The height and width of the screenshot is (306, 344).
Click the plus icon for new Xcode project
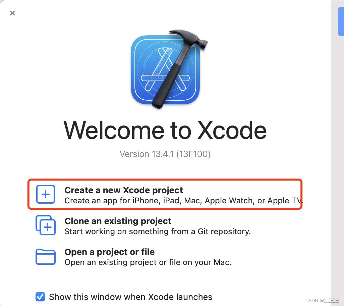coord(45,194)
